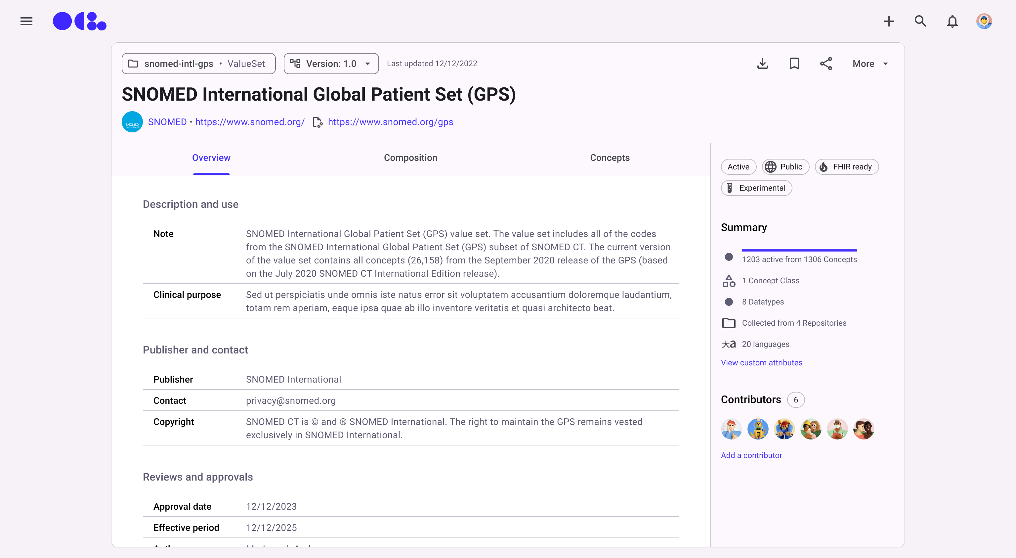This screenshot has height=558, width=1016.
Task: Download this value set
Action: tap(762, 64)
